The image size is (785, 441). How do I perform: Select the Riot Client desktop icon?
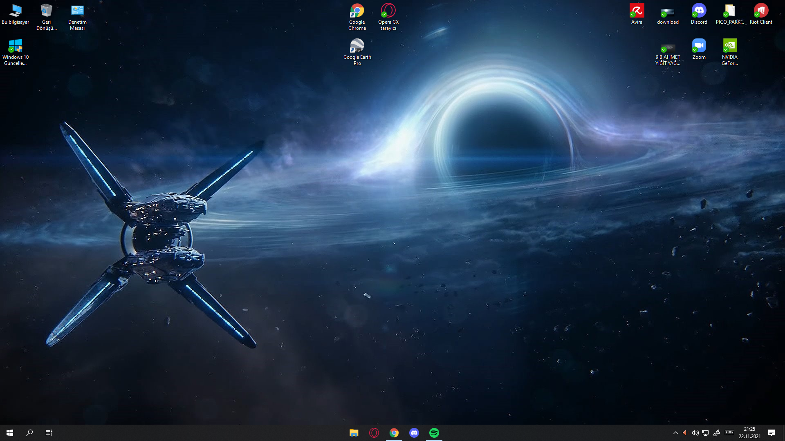pos(761,11)
